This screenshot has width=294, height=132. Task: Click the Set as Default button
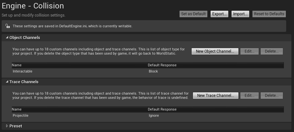click(x=193, y=14)
